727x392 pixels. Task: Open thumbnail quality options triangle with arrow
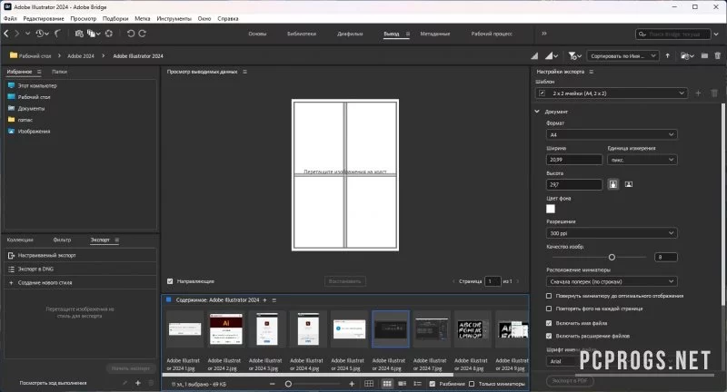coord(552,56)
